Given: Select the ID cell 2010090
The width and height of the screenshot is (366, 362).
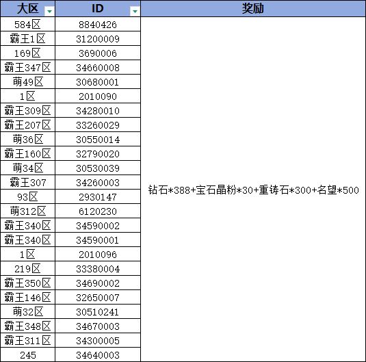Looking at the screenshot, I should click(x=98, y=96).
